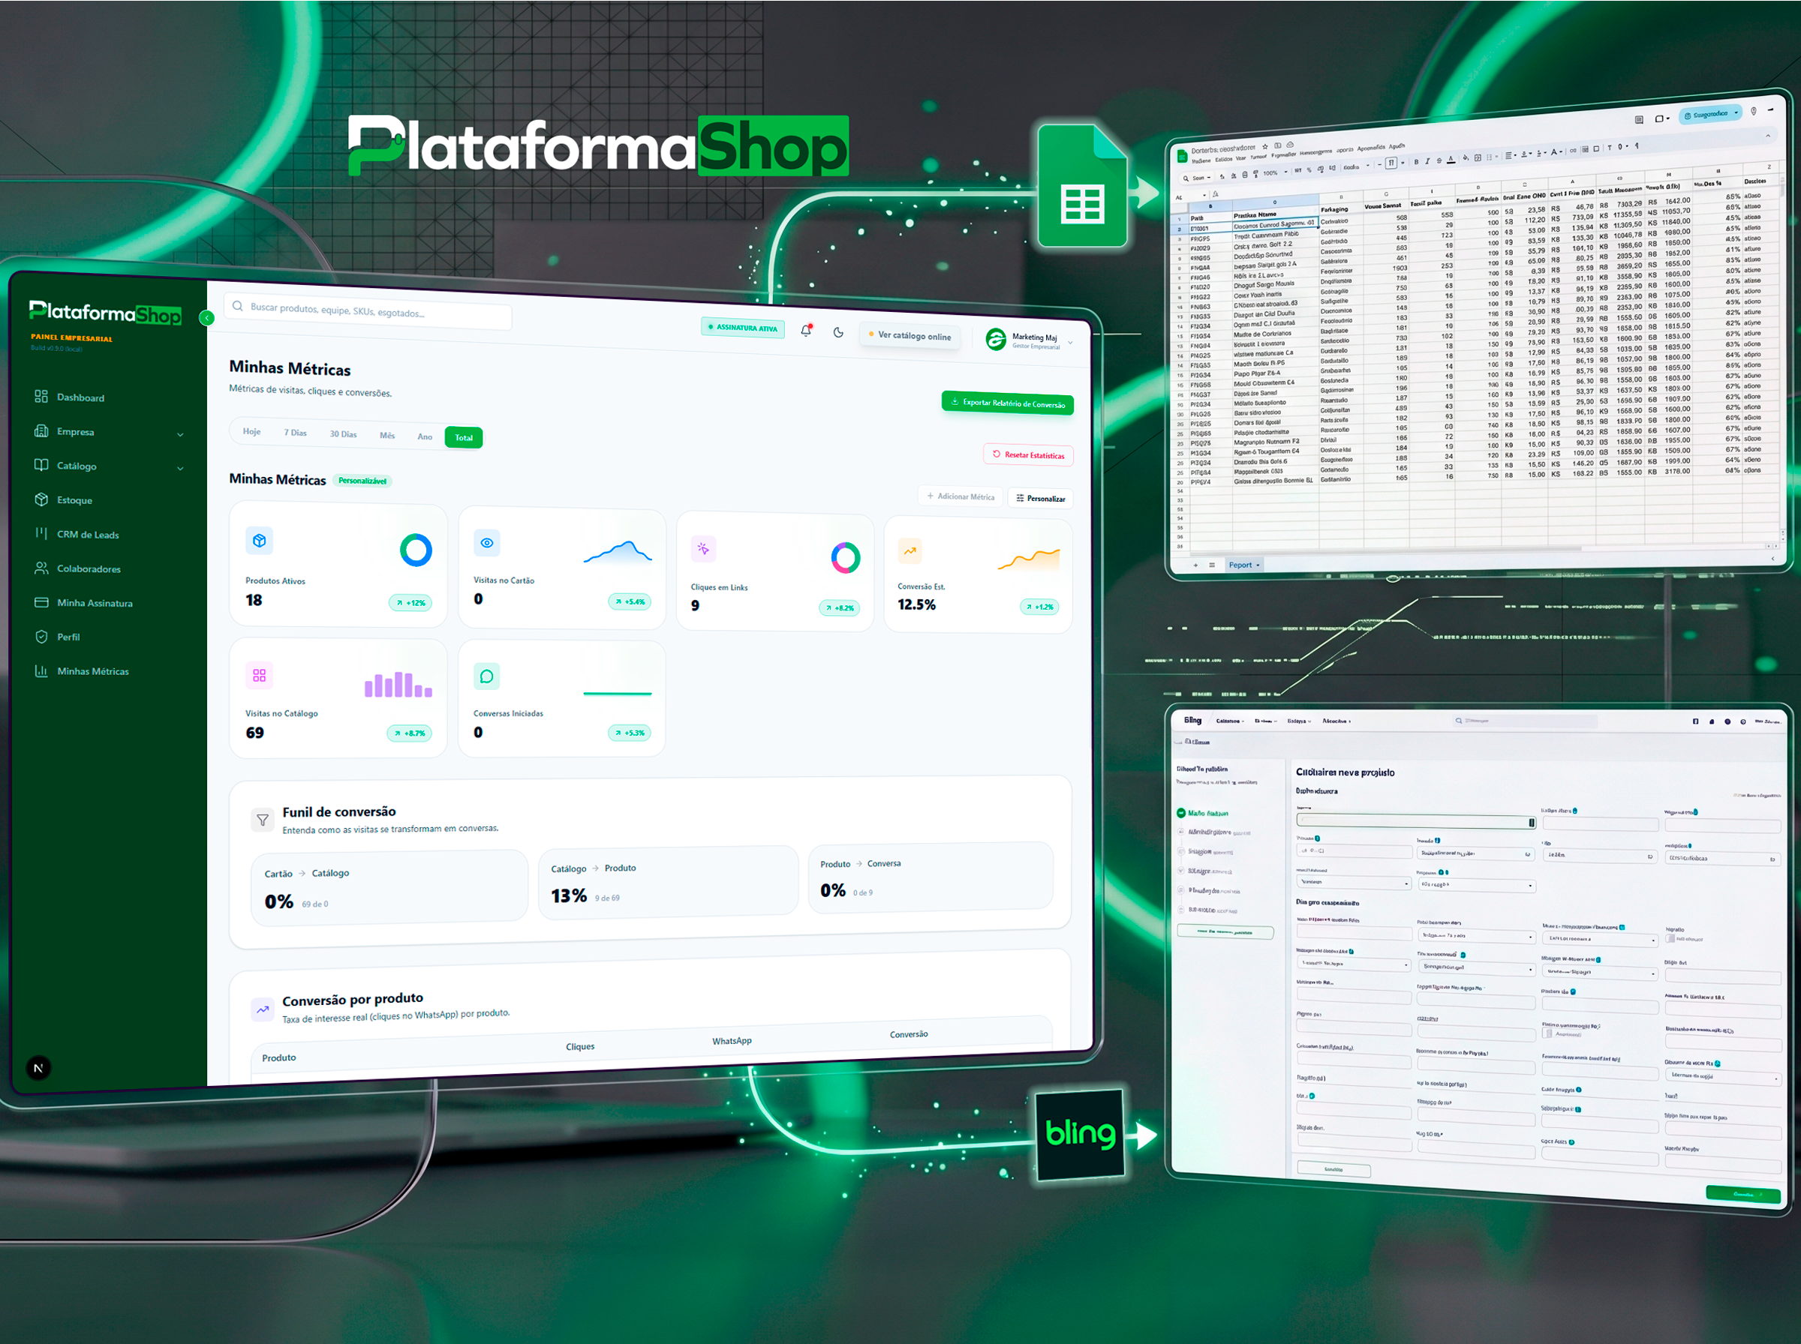The width and height of the screenshot is (1801, 1344).
Task: Click the Cliques em Links donut chart
Action: pyautogui.click(x=846, y=558)
